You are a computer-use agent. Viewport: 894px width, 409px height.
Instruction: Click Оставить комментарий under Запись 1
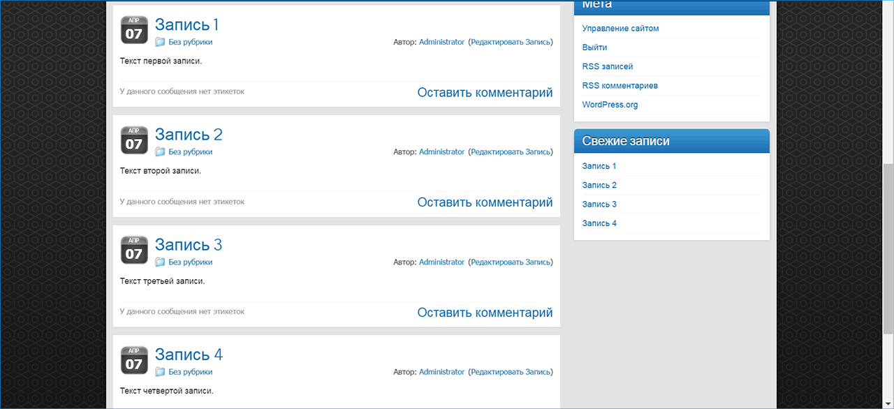pos(485,92)
